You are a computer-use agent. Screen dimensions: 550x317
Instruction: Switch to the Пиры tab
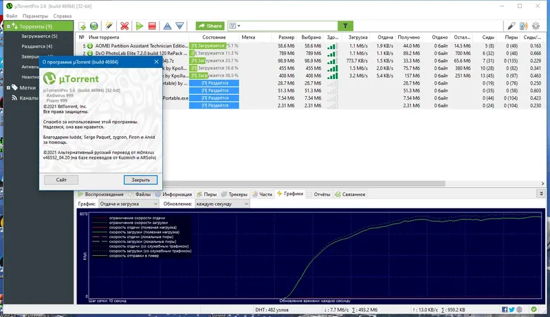click(207, 195)
